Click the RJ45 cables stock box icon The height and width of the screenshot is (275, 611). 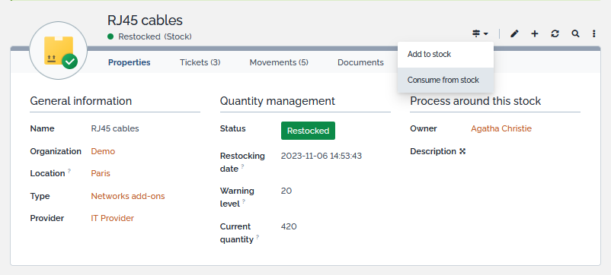(x=59, y=50)
